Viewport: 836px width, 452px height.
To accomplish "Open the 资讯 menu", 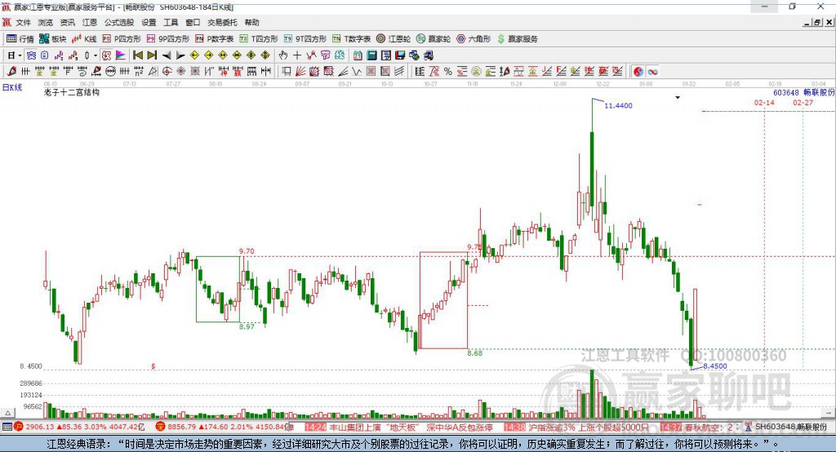I will [67, 22].
